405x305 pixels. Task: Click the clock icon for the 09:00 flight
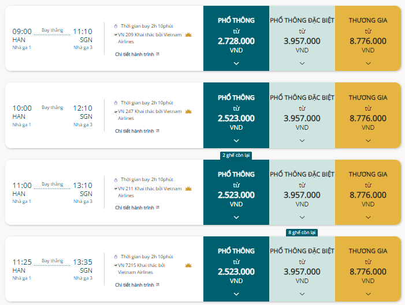(x=116, y=27)
